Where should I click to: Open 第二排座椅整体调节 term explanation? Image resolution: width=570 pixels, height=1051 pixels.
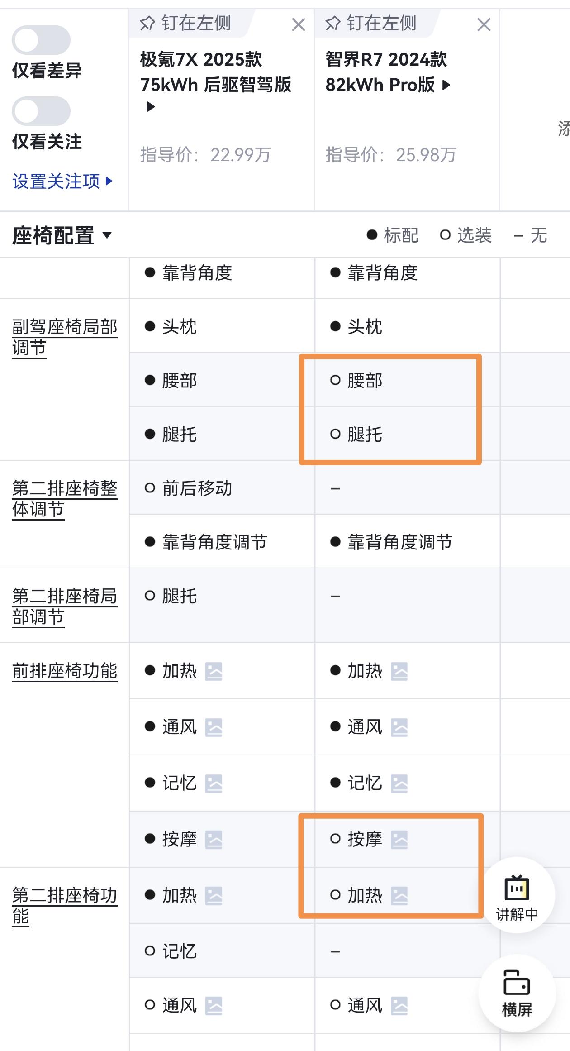[65, 499]
